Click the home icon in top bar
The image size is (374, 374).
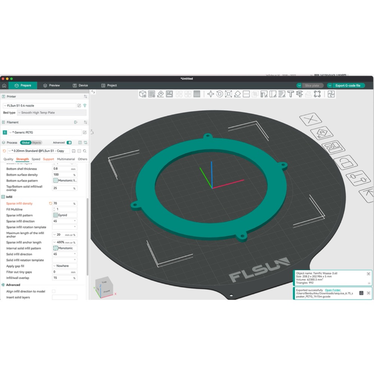tap(4, 85)
